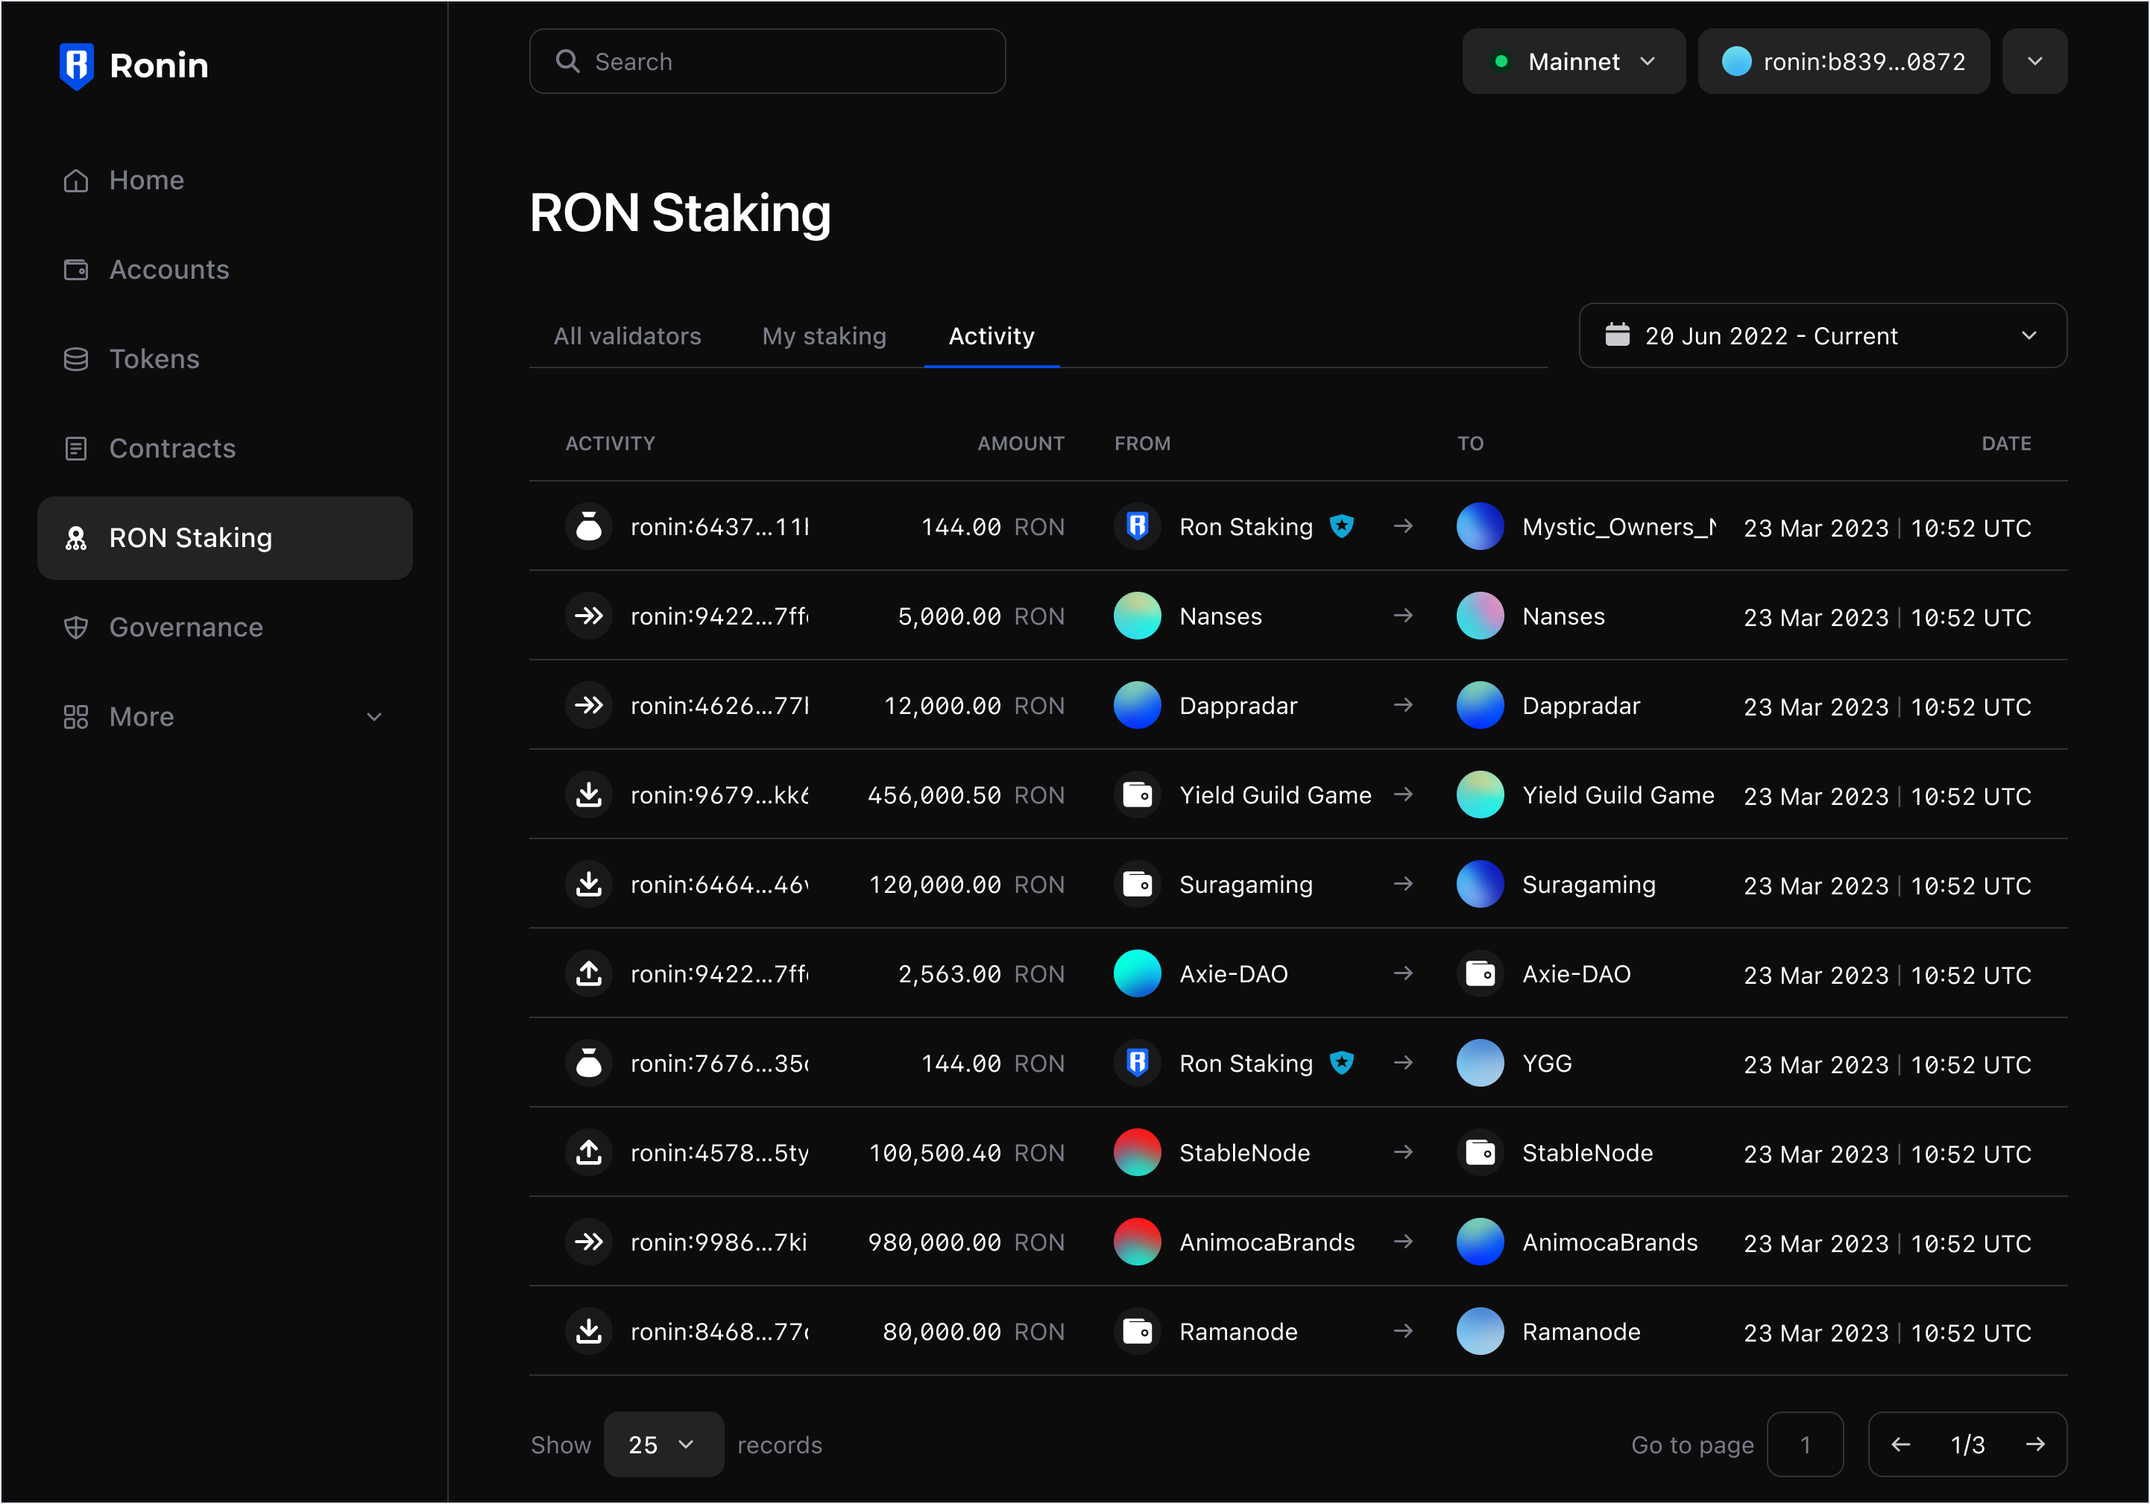The width and height of the screenshot is (2150, 1504).
Task: Click the ronin:b839...0872 wallet address button
Action: [1843, 61]
